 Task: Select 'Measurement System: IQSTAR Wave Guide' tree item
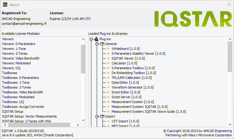tap(149, 112)
